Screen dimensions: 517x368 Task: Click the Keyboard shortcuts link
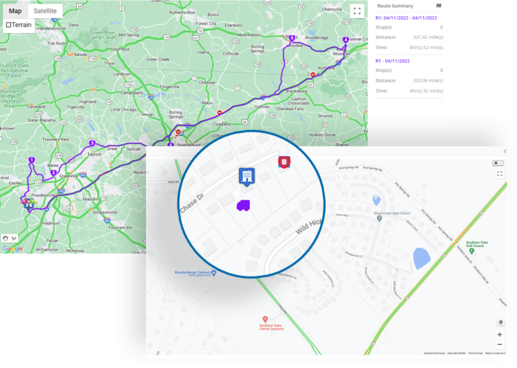[434, 353]
